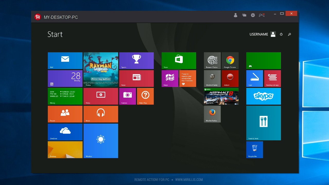329x185 pixels.
Task: Open the Food & Drink tile
Action: [x=263, y=123]
